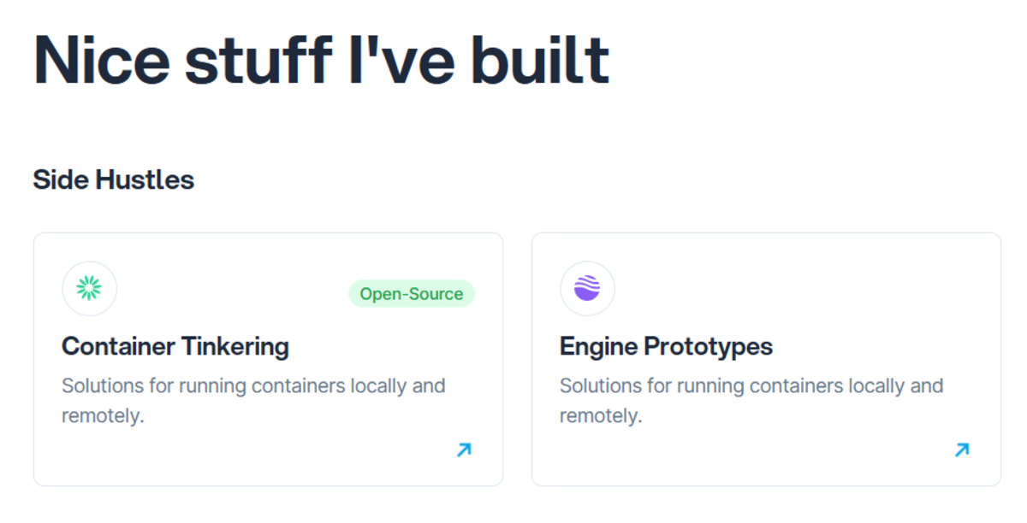Click the circular icon on the right card
Viewport: 1027px width, 523px height.
587,288
